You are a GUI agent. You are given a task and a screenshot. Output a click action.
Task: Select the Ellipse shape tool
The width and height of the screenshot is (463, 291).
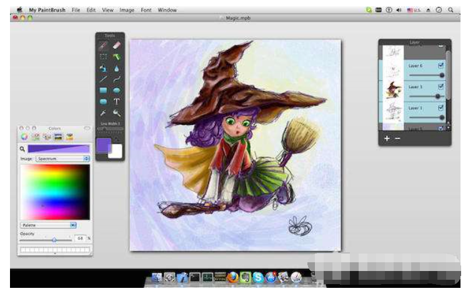pyautogui.click(x=117, y=91)
